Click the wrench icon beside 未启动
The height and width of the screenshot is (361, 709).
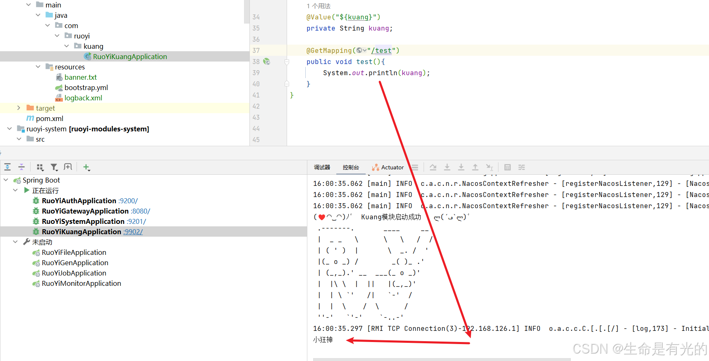27,242
